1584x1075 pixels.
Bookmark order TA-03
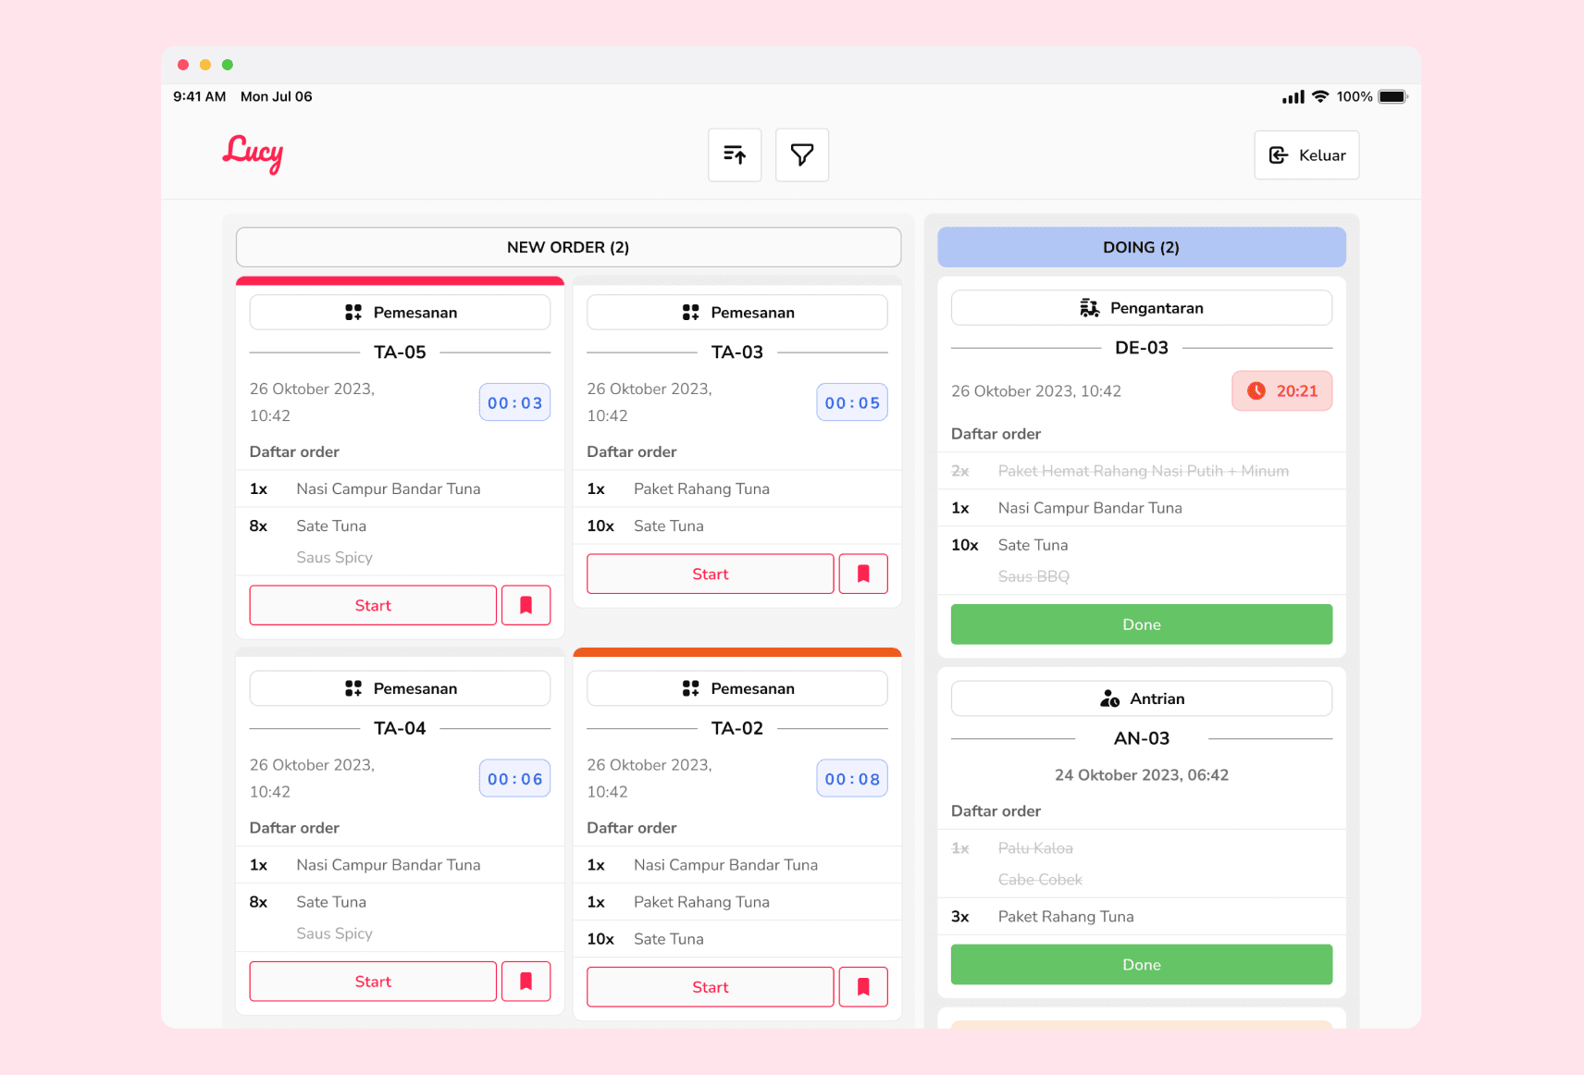point(863,574)
